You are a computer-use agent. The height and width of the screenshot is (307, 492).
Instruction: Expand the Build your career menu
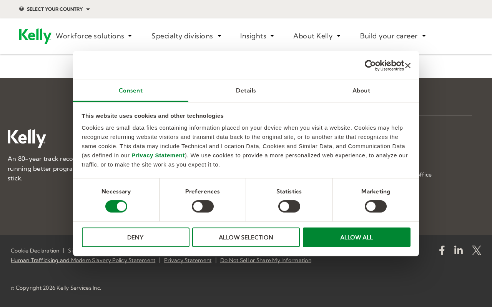click(393, 36)
